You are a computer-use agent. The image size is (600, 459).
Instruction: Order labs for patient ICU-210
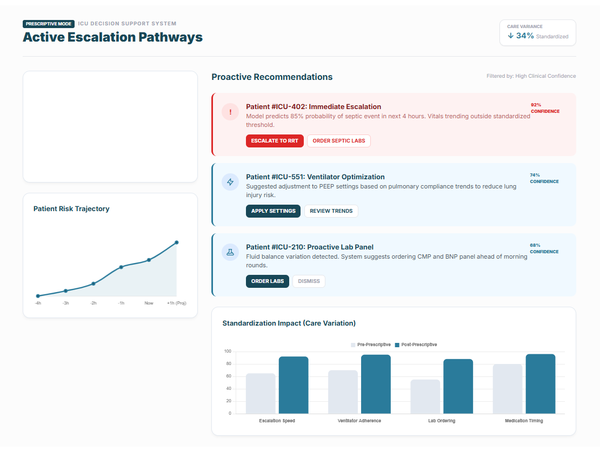(x=268, y=281)
